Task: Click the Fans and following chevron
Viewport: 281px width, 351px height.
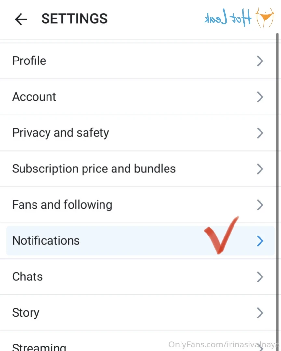Action: tap(260, 205)
